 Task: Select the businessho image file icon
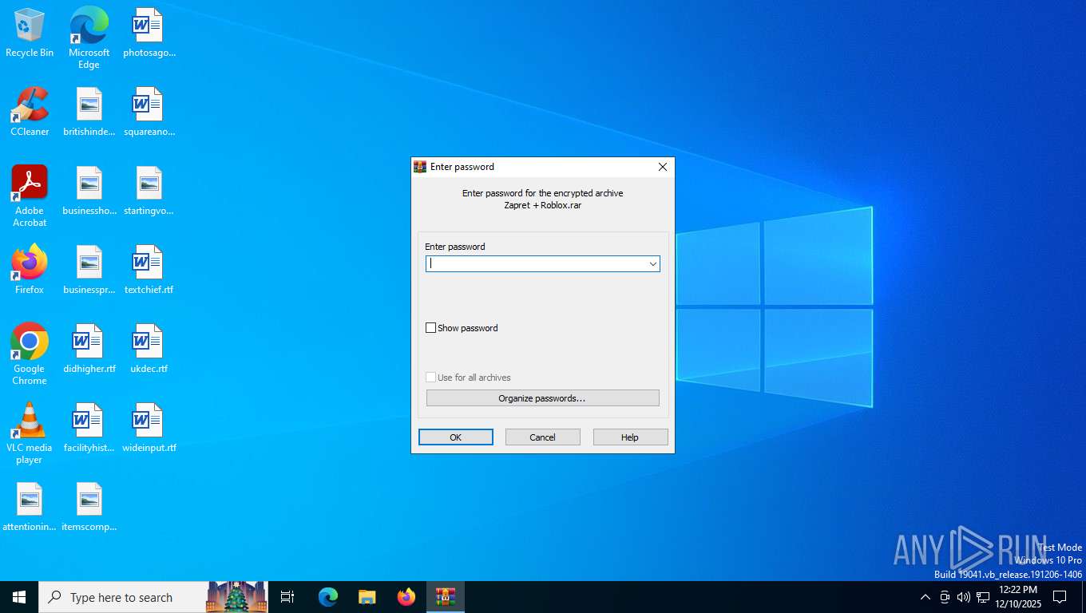(89, 191)
